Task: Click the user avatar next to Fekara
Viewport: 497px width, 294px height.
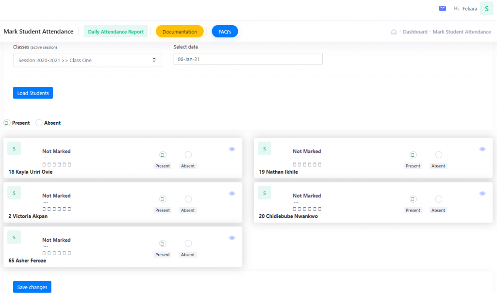Action: (x=486, y=8)
